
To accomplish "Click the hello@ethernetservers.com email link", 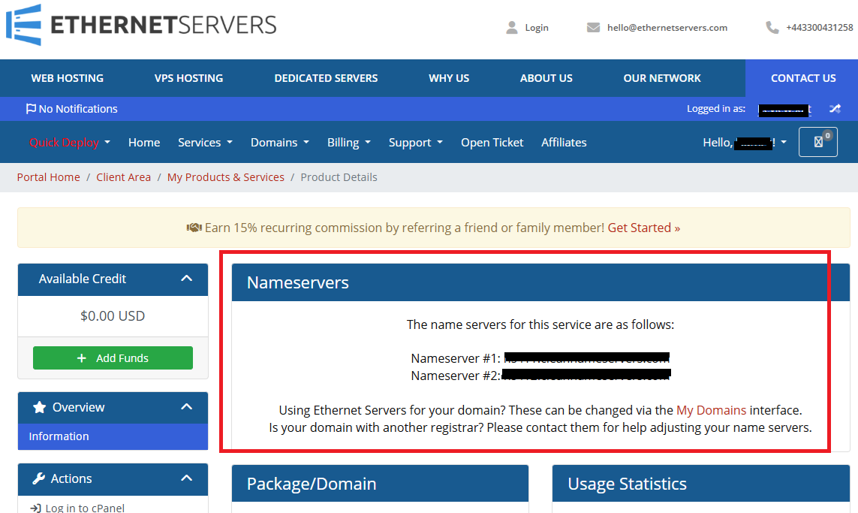I will click(667, 27).
